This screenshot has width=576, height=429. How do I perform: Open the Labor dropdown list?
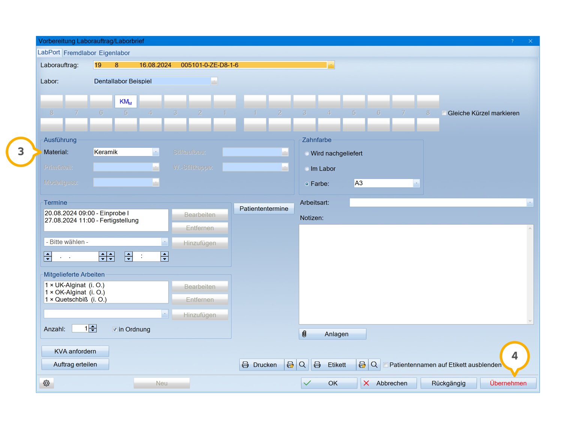(x=214, y=81)
